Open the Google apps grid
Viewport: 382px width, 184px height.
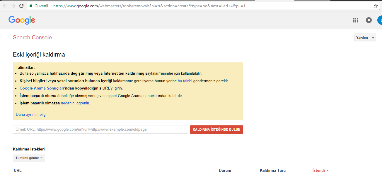(356, 20)
